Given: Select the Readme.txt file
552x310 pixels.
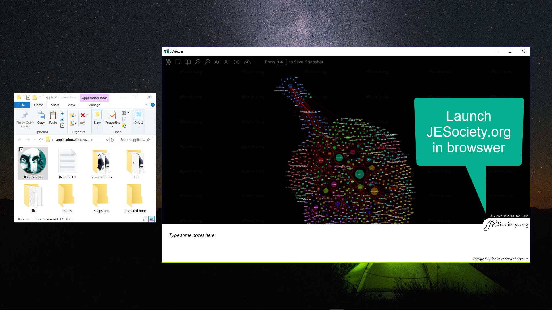Looking at the screenshot, I should (67, 164).
